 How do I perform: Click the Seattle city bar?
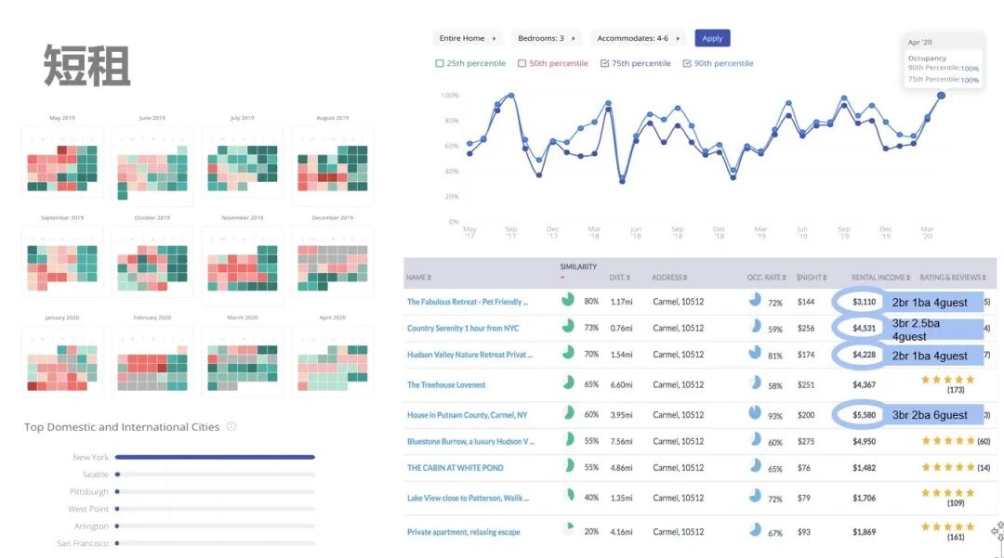[x=215, y=474]
